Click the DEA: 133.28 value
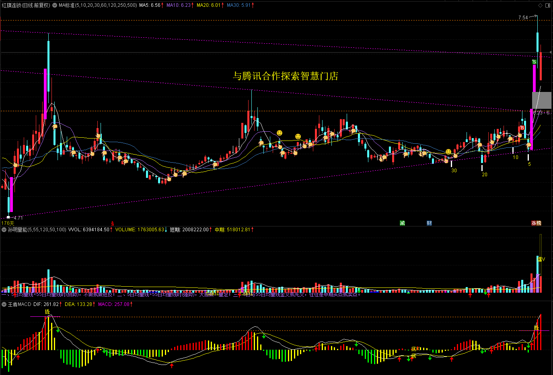This screenshot has width=553, height=375. pos(78,304)
